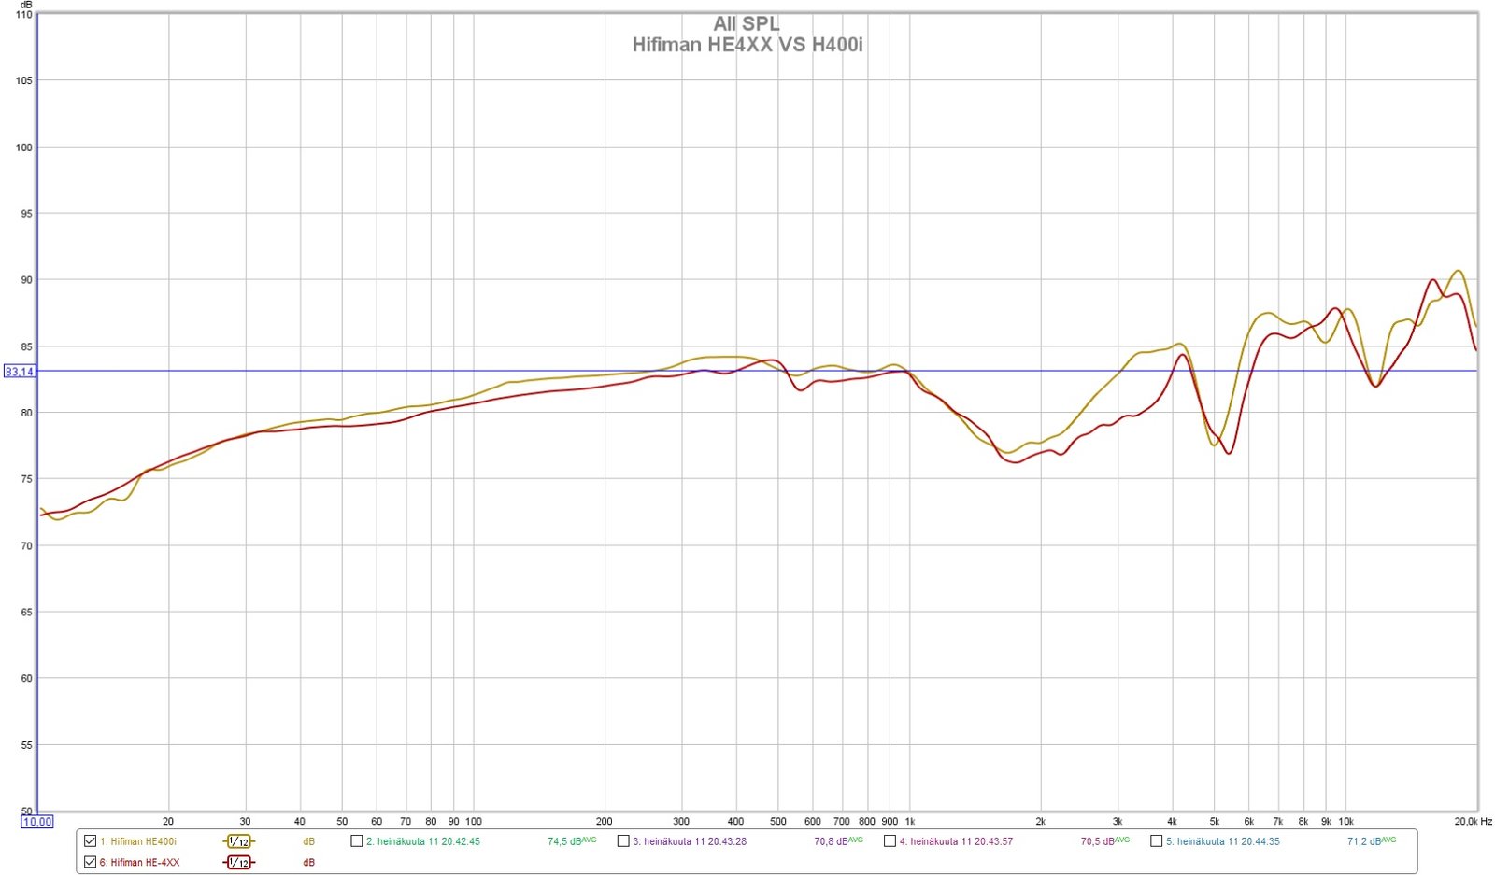Click the 110 label on the dB axis

pos(23,15)
